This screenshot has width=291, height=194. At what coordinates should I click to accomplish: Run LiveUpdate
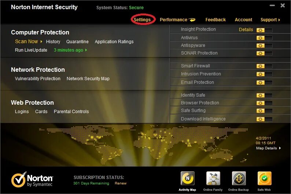click(31, 50)
